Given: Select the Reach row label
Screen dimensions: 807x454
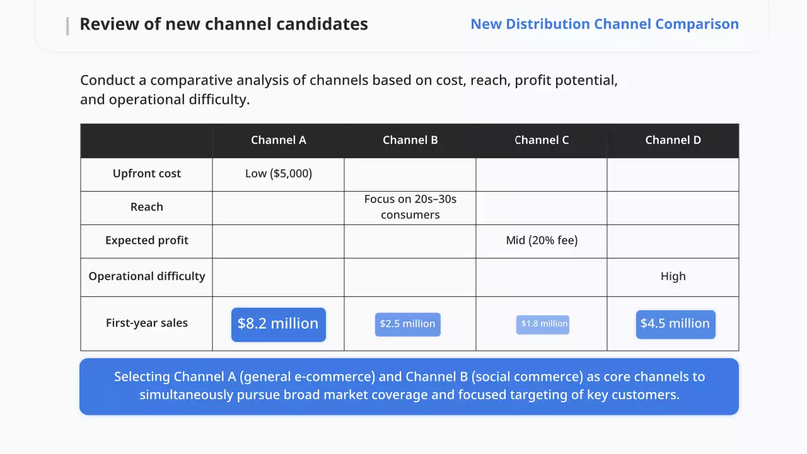Looking at the screenshot, I should tap(146, 207).
